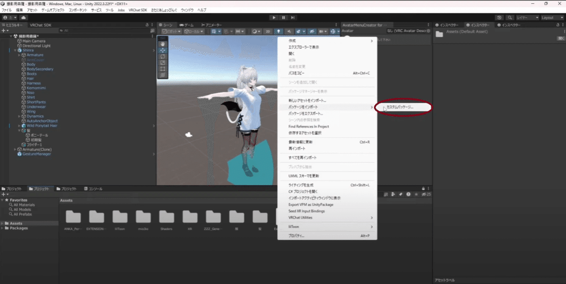Screen dimensions: 566x284
Task: Select the Move tool in scene overlay
Action: coord(163,50)
